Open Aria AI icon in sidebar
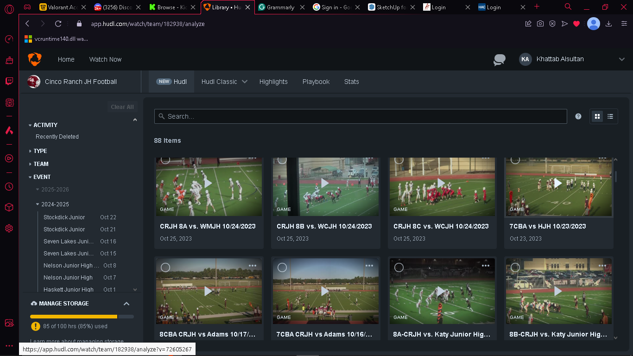 point(9,131)
